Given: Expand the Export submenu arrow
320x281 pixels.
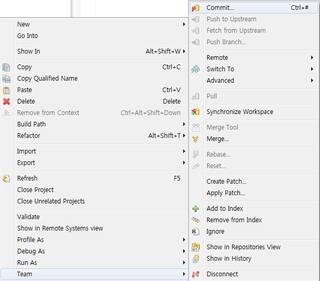Looking at the screenshot, I should coord(184,163).
